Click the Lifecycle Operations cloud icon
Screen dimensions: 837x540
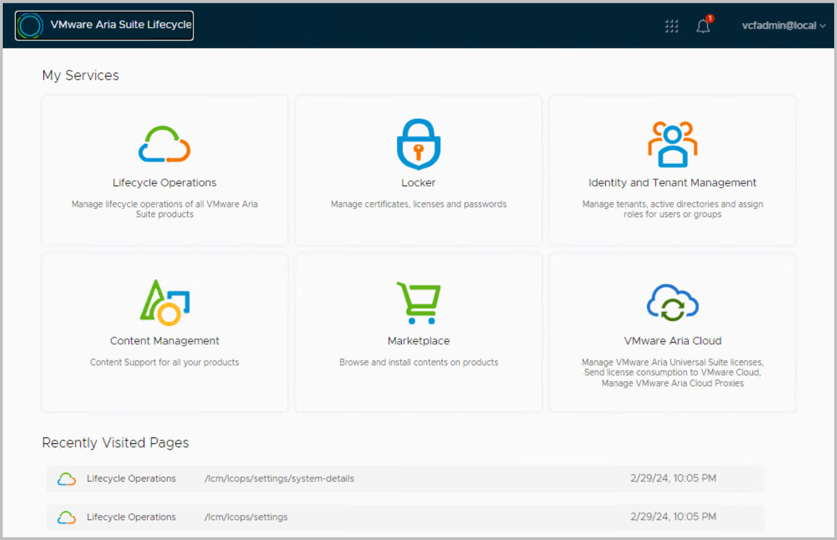pyautogui.click(x=164, y=144)
